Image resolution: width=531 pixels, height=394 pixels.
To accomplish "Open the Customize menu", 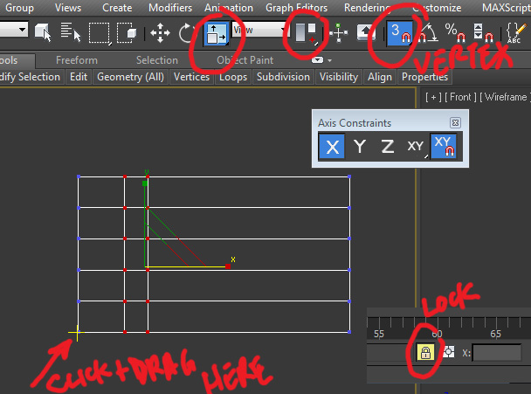I will pos(437,8).
